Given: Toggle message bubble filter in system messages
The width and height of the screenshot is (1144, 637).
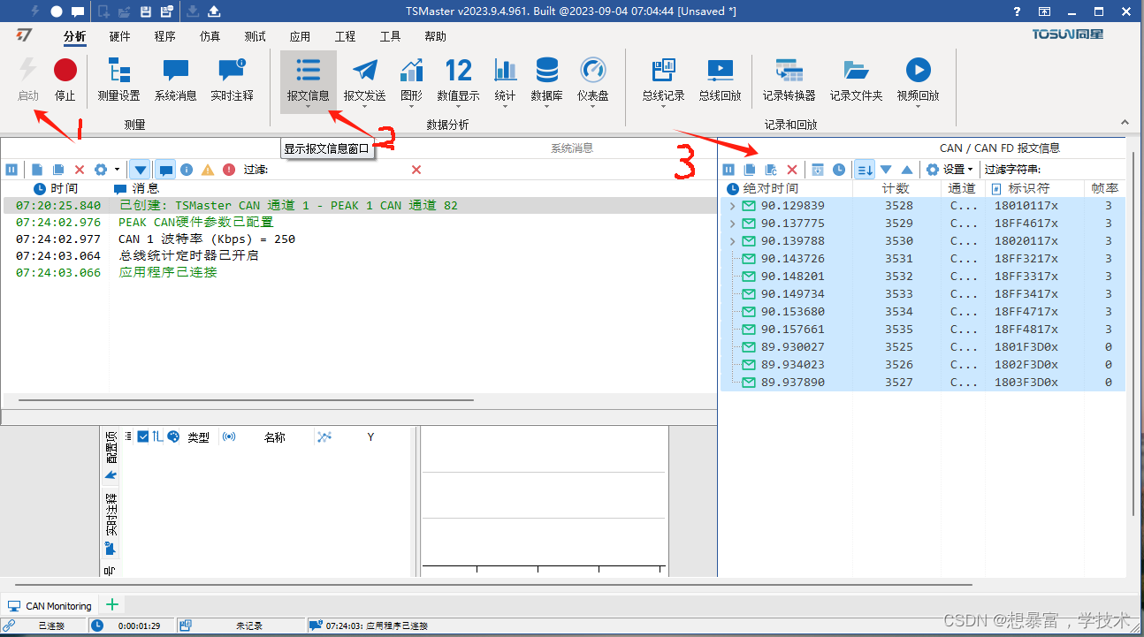Looking at the screenshot, I should (165, 170).
